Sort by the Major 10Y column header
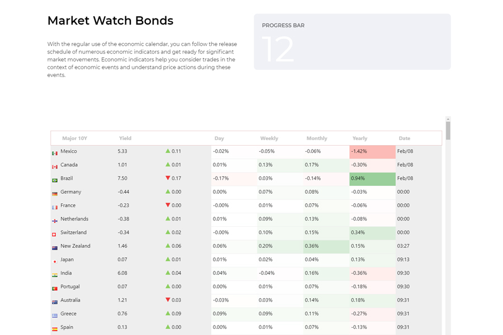The image size is (503, 335). coord(74,138)
